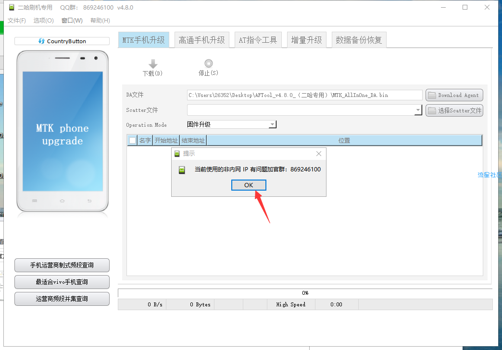Open the 帮助(H) menu

(100, 21)
